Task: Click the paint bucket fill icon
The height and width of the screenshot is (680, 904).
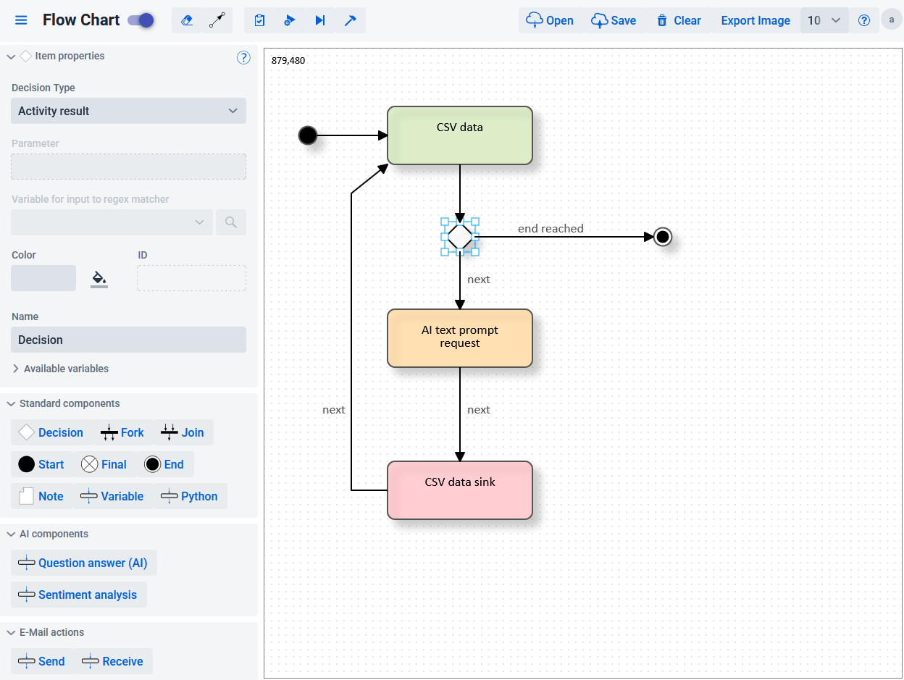Action: coord(99,277)
